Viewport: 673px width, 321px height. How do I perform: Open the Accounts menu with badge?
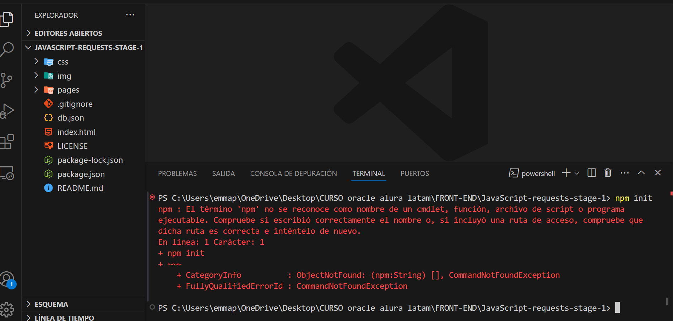pos(8,280)
